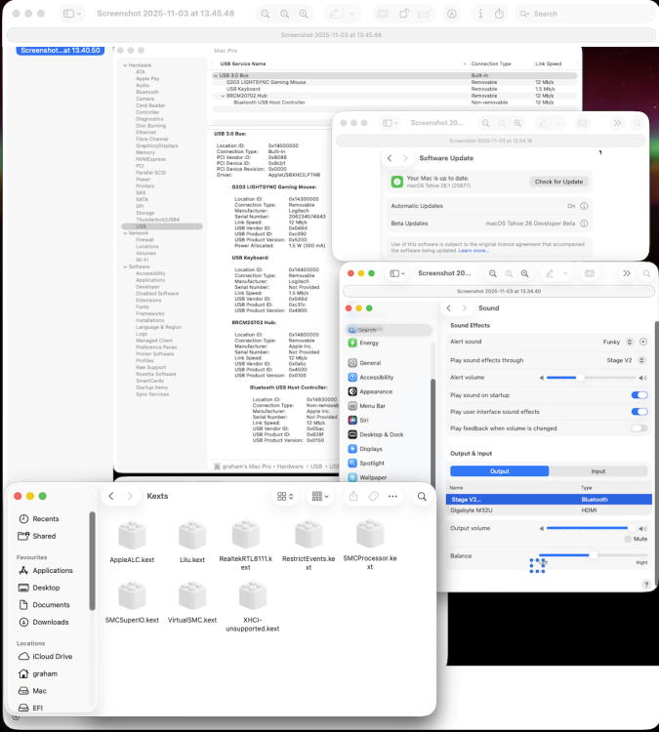Viewport: 659px width, 732px height.
Task: Open sidebar view dropdown in main Preview toolbar
Action: pos(72,14)
